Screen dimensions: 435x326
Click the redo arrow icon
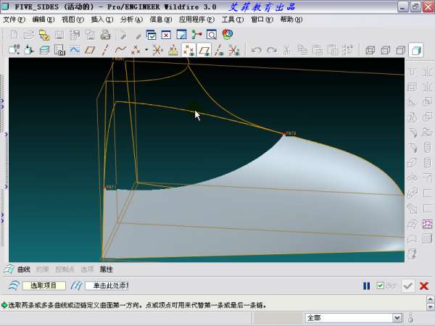[x=271, y=50]
